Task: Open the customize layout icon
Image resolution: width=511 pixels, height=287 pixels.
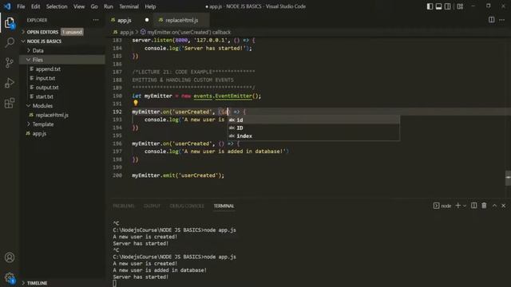Action: [x=460, y=6]
